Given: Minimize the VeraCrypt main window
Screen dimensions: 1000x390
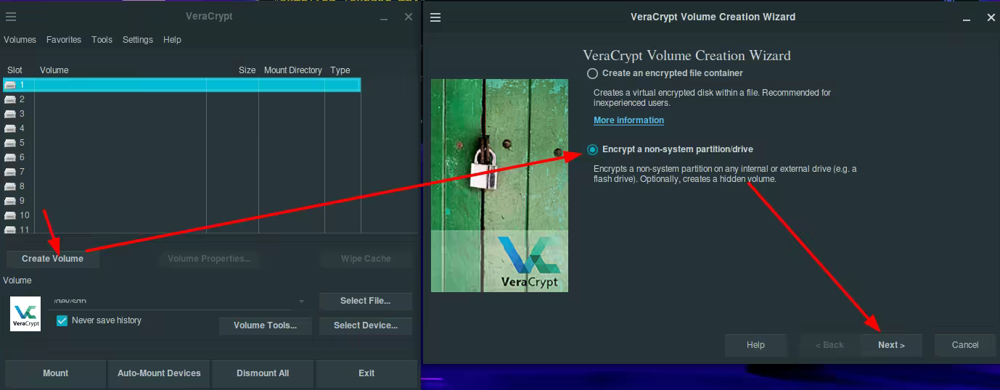Looking at the screenshot, I should (x=385, y=17).
